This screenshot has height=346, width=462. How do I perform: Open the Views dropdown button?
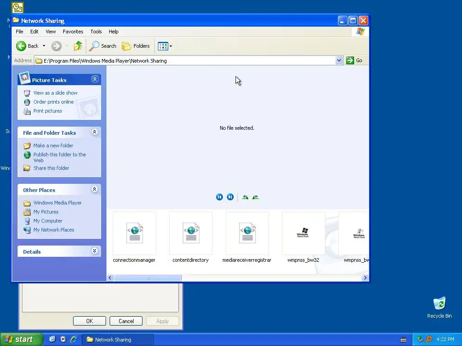tap(165, 46)
